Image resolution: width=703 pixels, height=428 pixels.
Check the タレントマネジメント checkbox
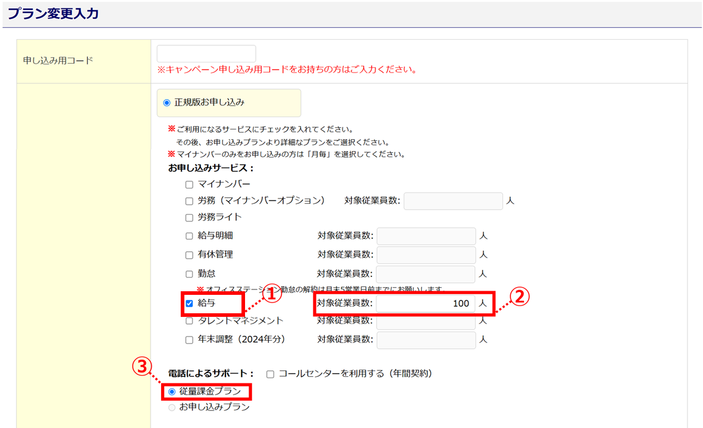click(189, 321)
